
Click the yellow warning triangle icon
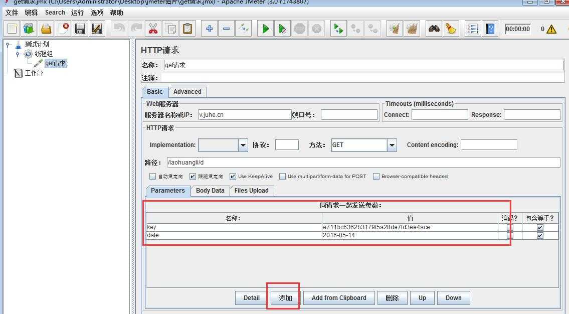coord(551,29)
